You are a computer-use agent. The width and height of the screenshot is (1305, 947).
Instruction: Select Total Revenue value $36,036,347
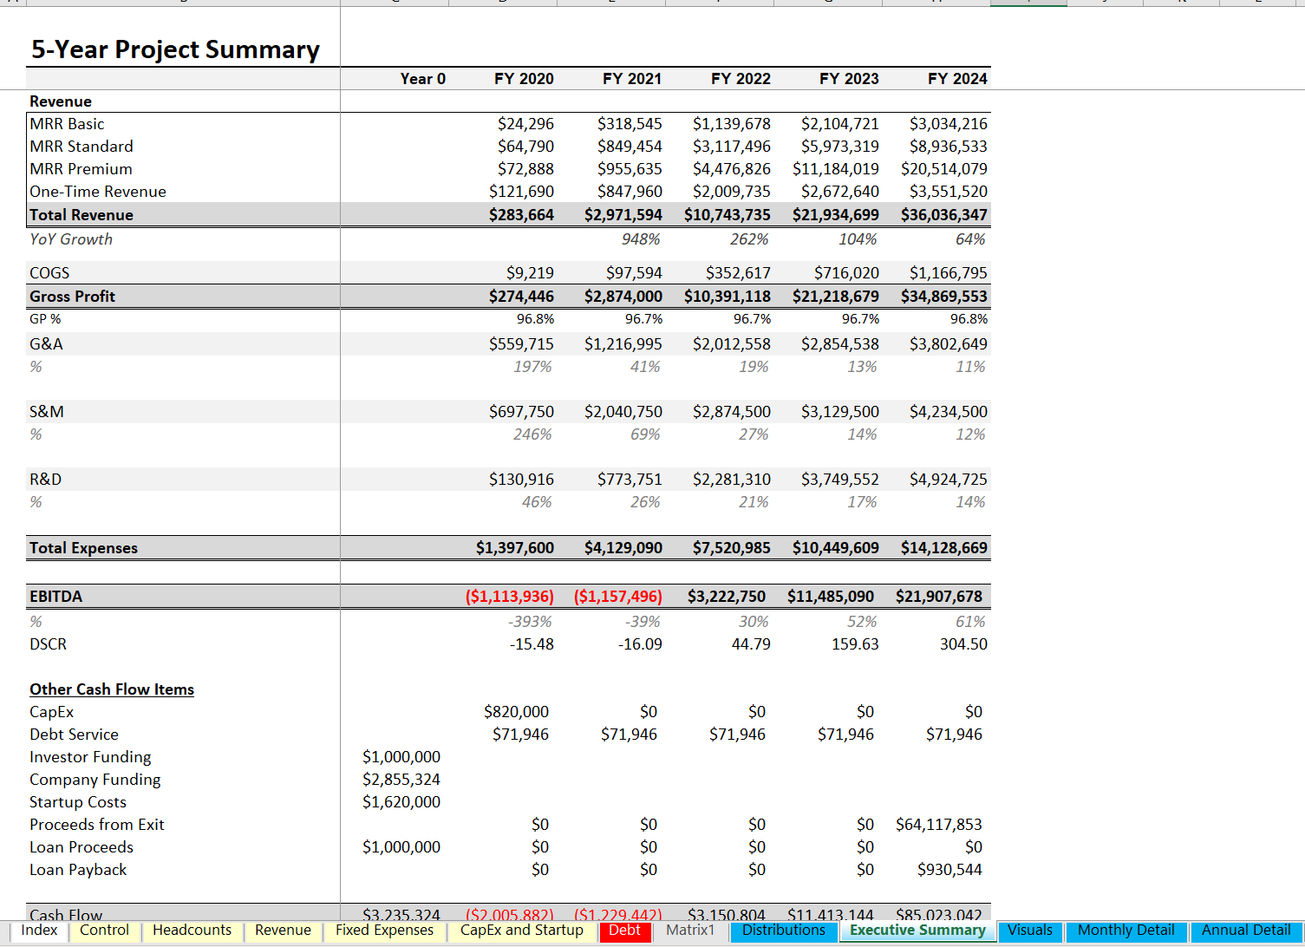943,215
